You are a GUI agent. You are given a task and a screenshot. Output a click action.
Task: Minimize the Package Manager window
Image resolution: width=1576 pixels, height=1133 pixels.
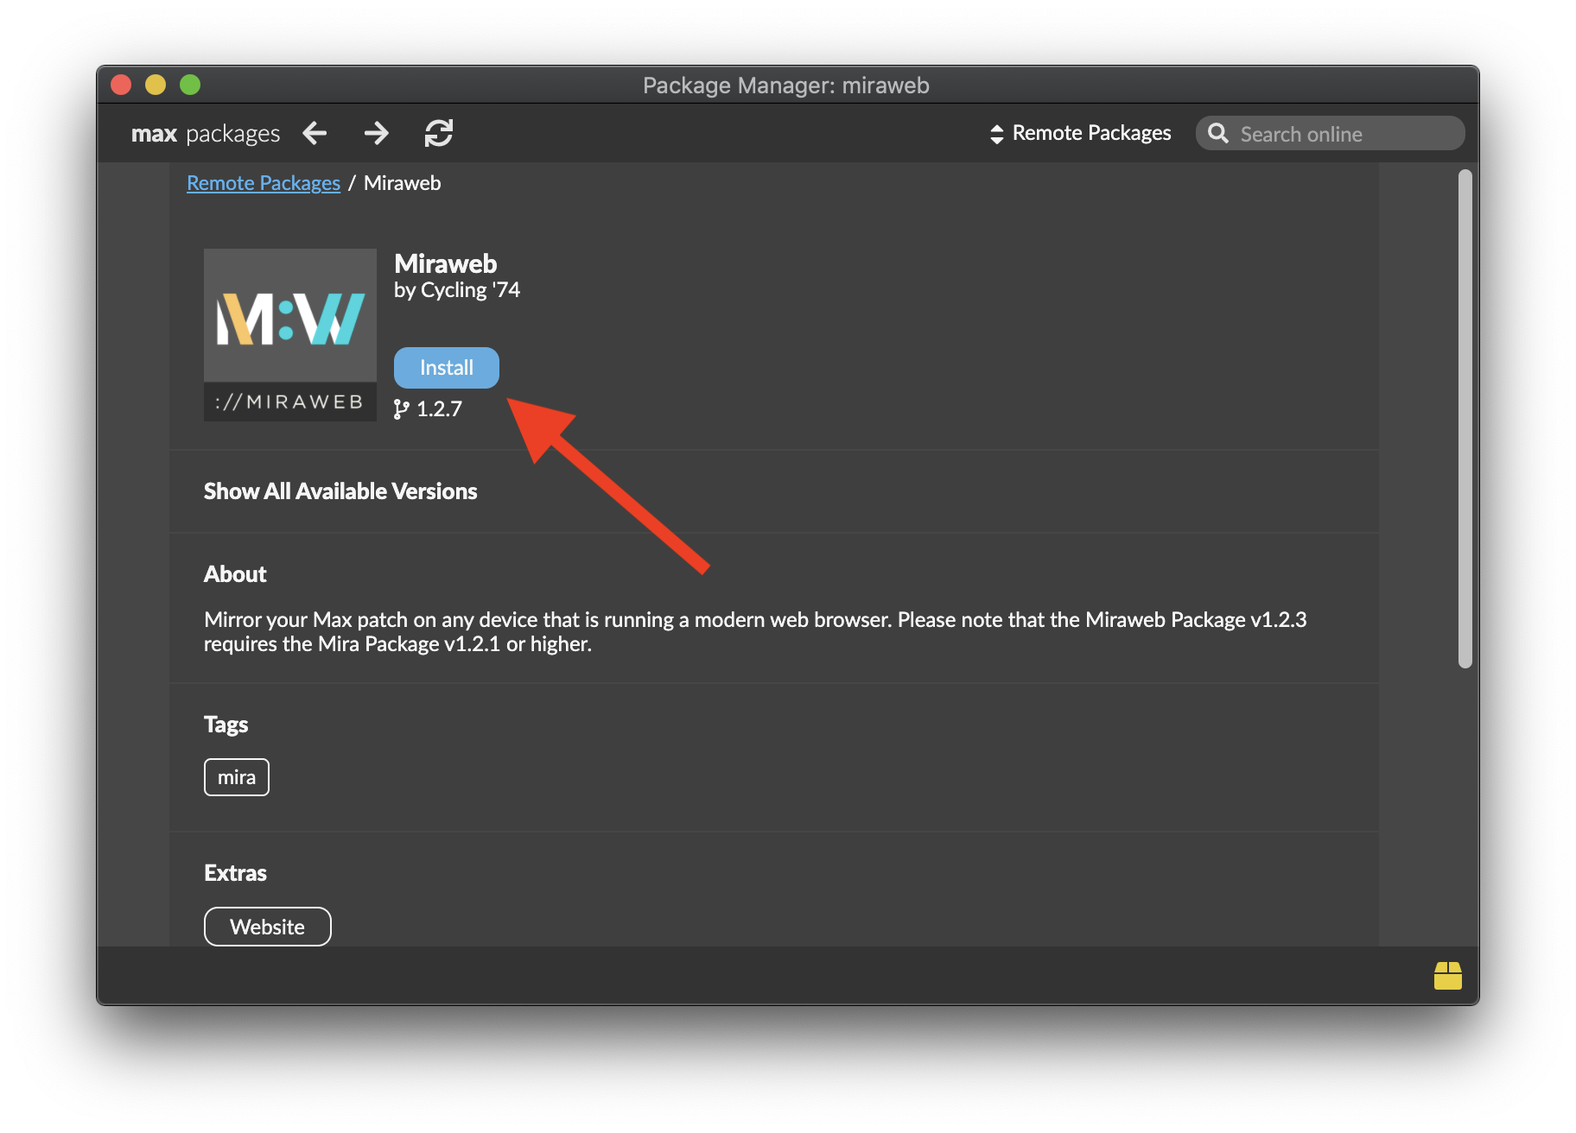(156, 85)
